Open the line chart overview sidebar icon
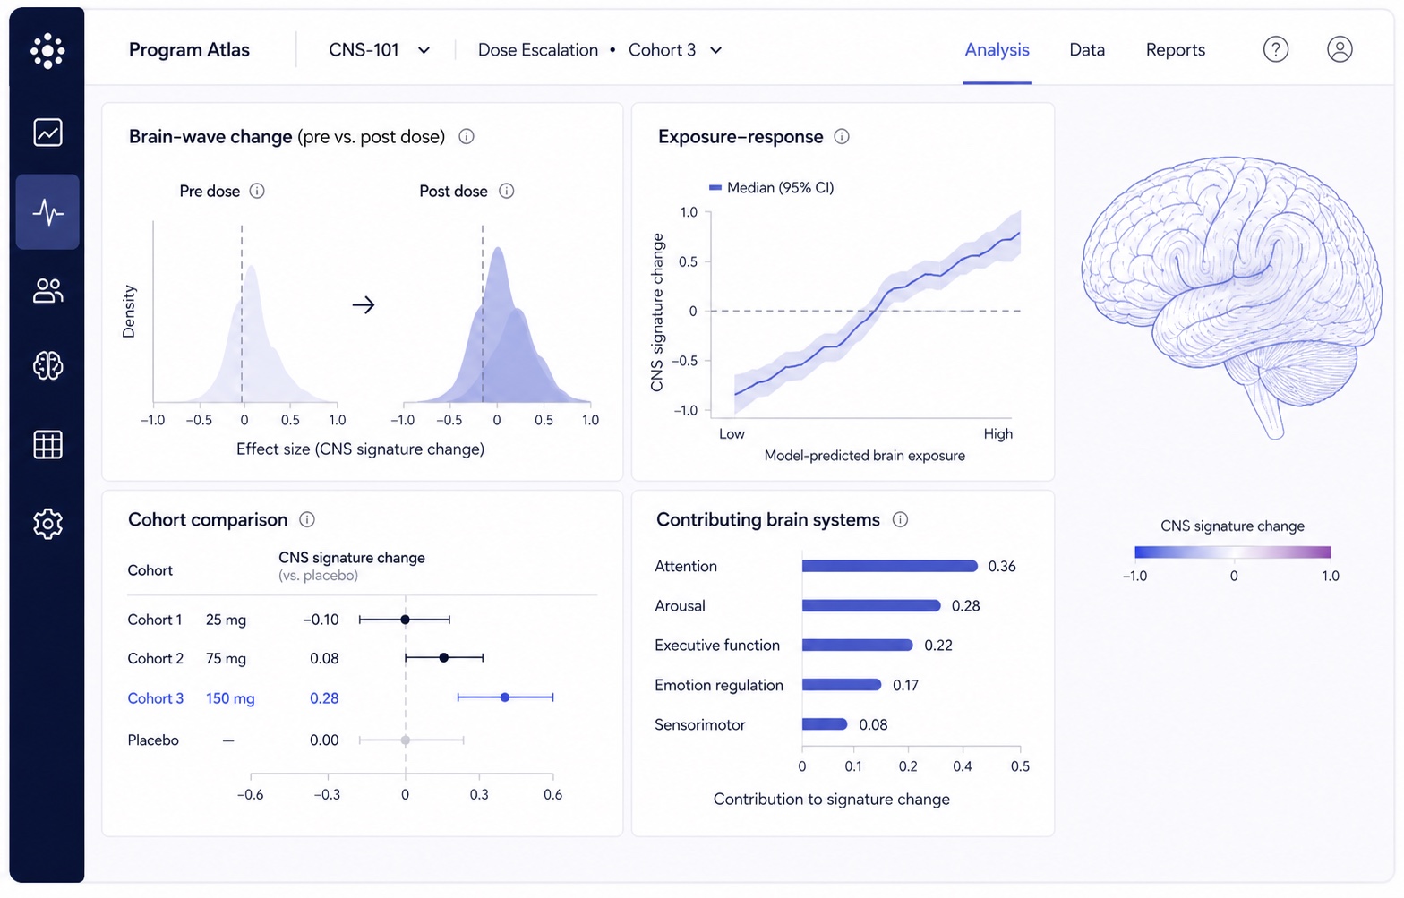The image size is (1404, 898). [47, 133]
